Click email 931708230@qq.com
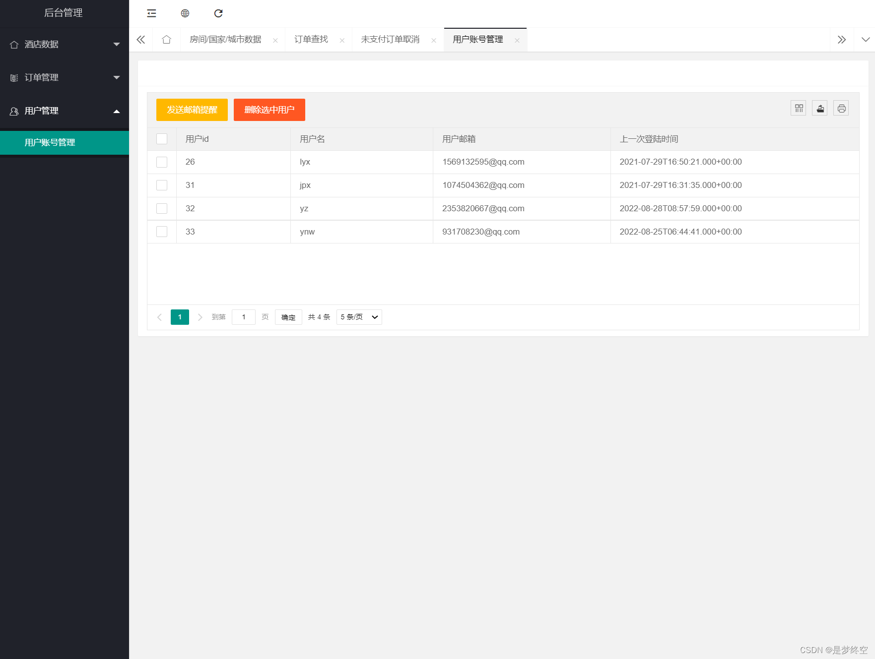Viewport: 875px width, 659px height. (481, 232)
